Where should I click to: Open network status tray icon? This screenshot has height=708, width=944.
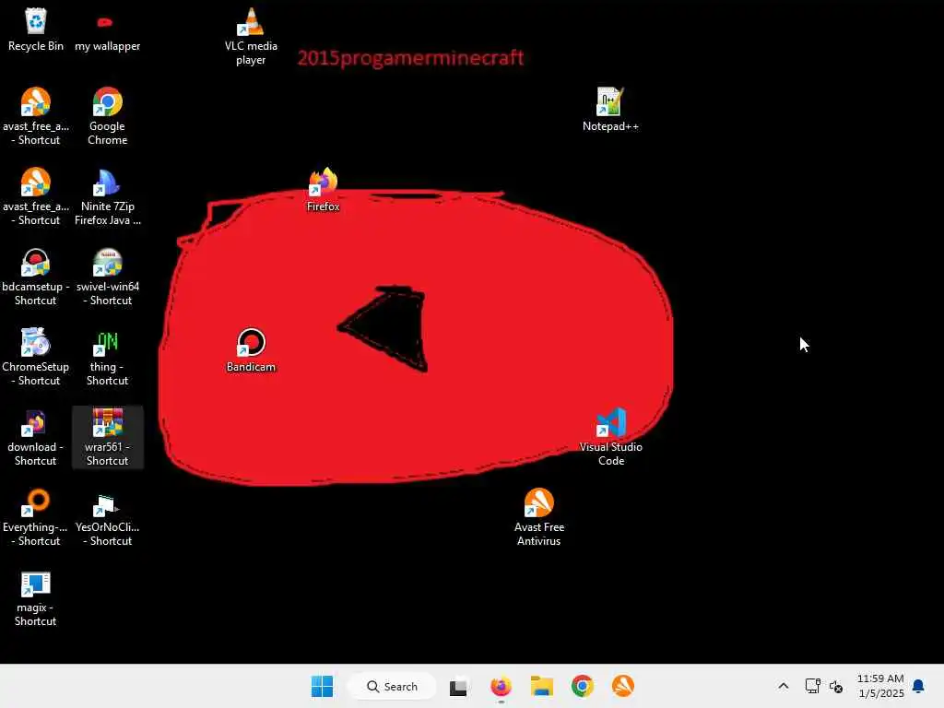[812, 686]
